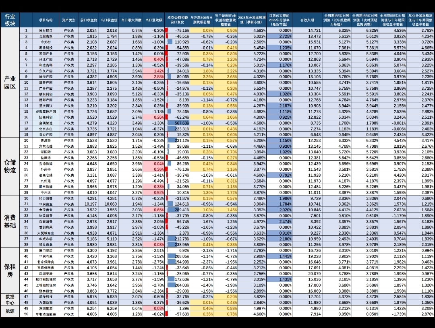Click the project name 万国数据
Viewport: 435px width, 328px height.
point(46,303)
